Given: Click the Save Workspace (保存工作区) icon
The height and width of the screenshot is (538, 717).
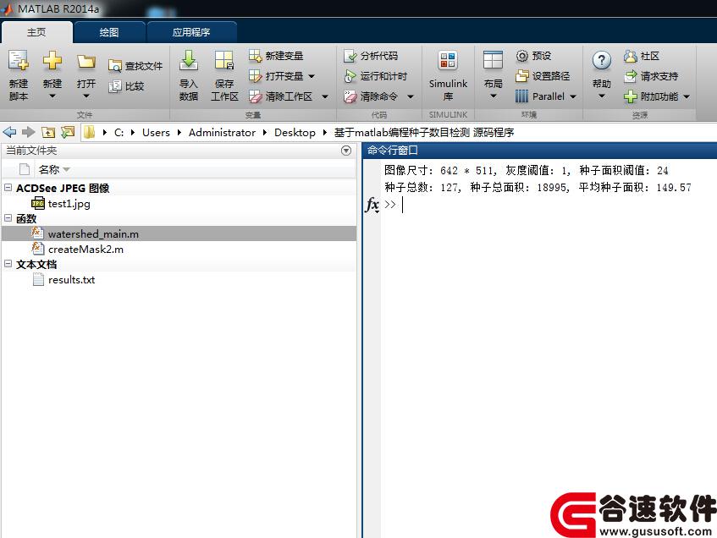Looking at the screenshot, I should [224, 61].
